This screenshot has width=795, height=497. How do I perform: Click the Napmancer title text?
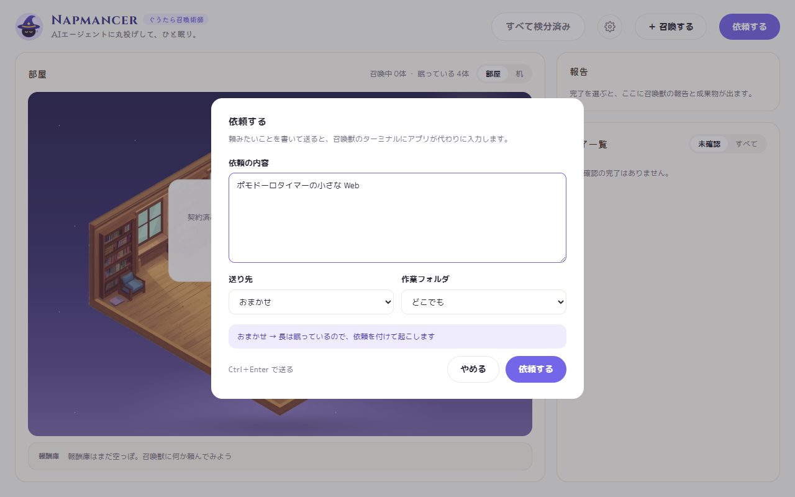[x=94, y=21]
